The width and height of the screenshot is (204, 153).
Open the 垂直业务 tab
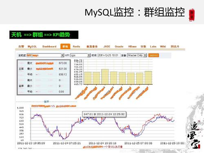point(92,47)
